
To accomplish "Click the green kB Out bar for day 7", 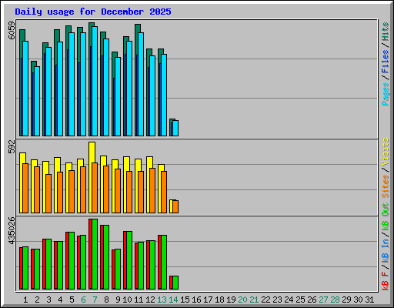I will coord(95,254).
